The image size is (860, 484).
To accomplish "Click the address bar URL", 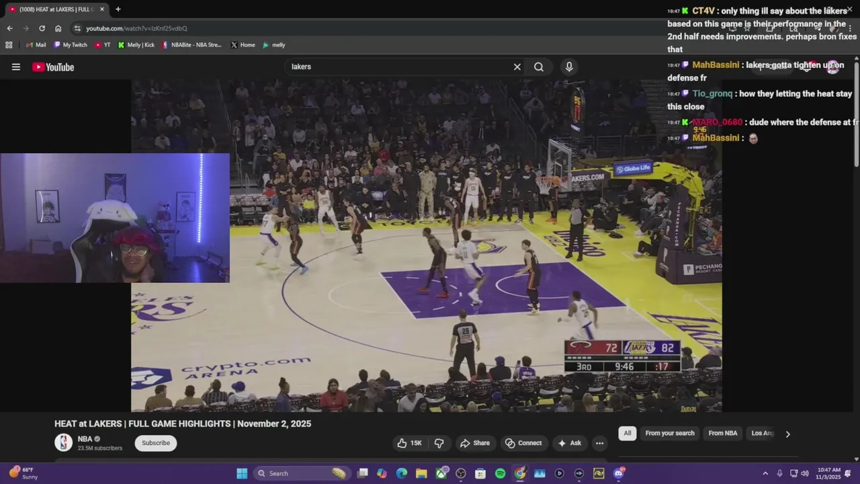I will point(136,28).
